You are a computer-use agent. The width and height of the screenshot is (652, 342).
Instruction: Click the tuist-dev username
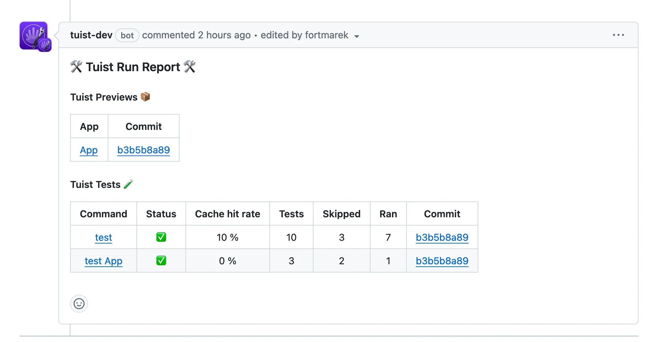coord(91,35)
